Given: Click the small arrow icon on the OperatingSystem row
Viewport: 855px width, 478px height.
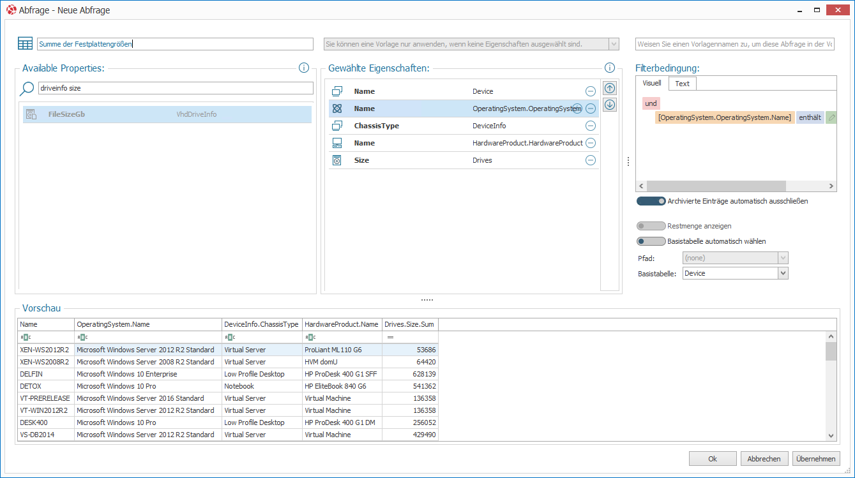Looking at the screenshot, I should 577,108.
